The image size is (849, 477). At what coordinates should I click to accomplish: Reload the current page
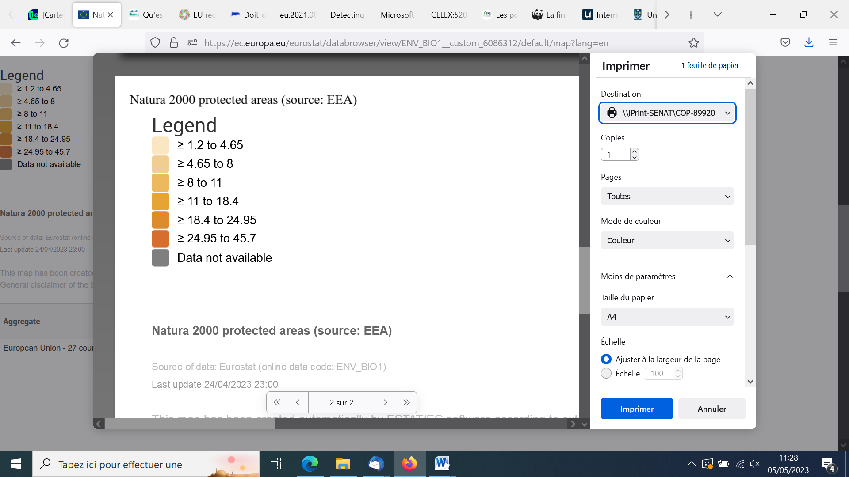64,43
